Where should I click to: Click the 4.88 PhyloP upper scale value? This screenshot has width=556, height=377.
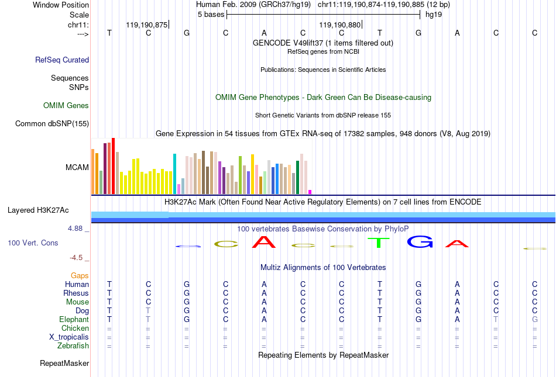(x=75, y=229)
